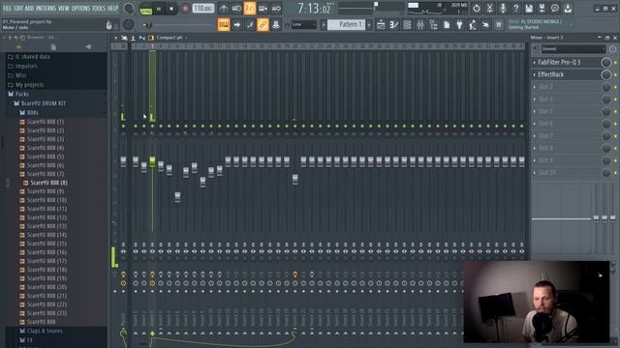This screenshot has width=620, height=348.
Task: Click the browser share/back arrow tab icon
Action: click(x=88, y=47)
